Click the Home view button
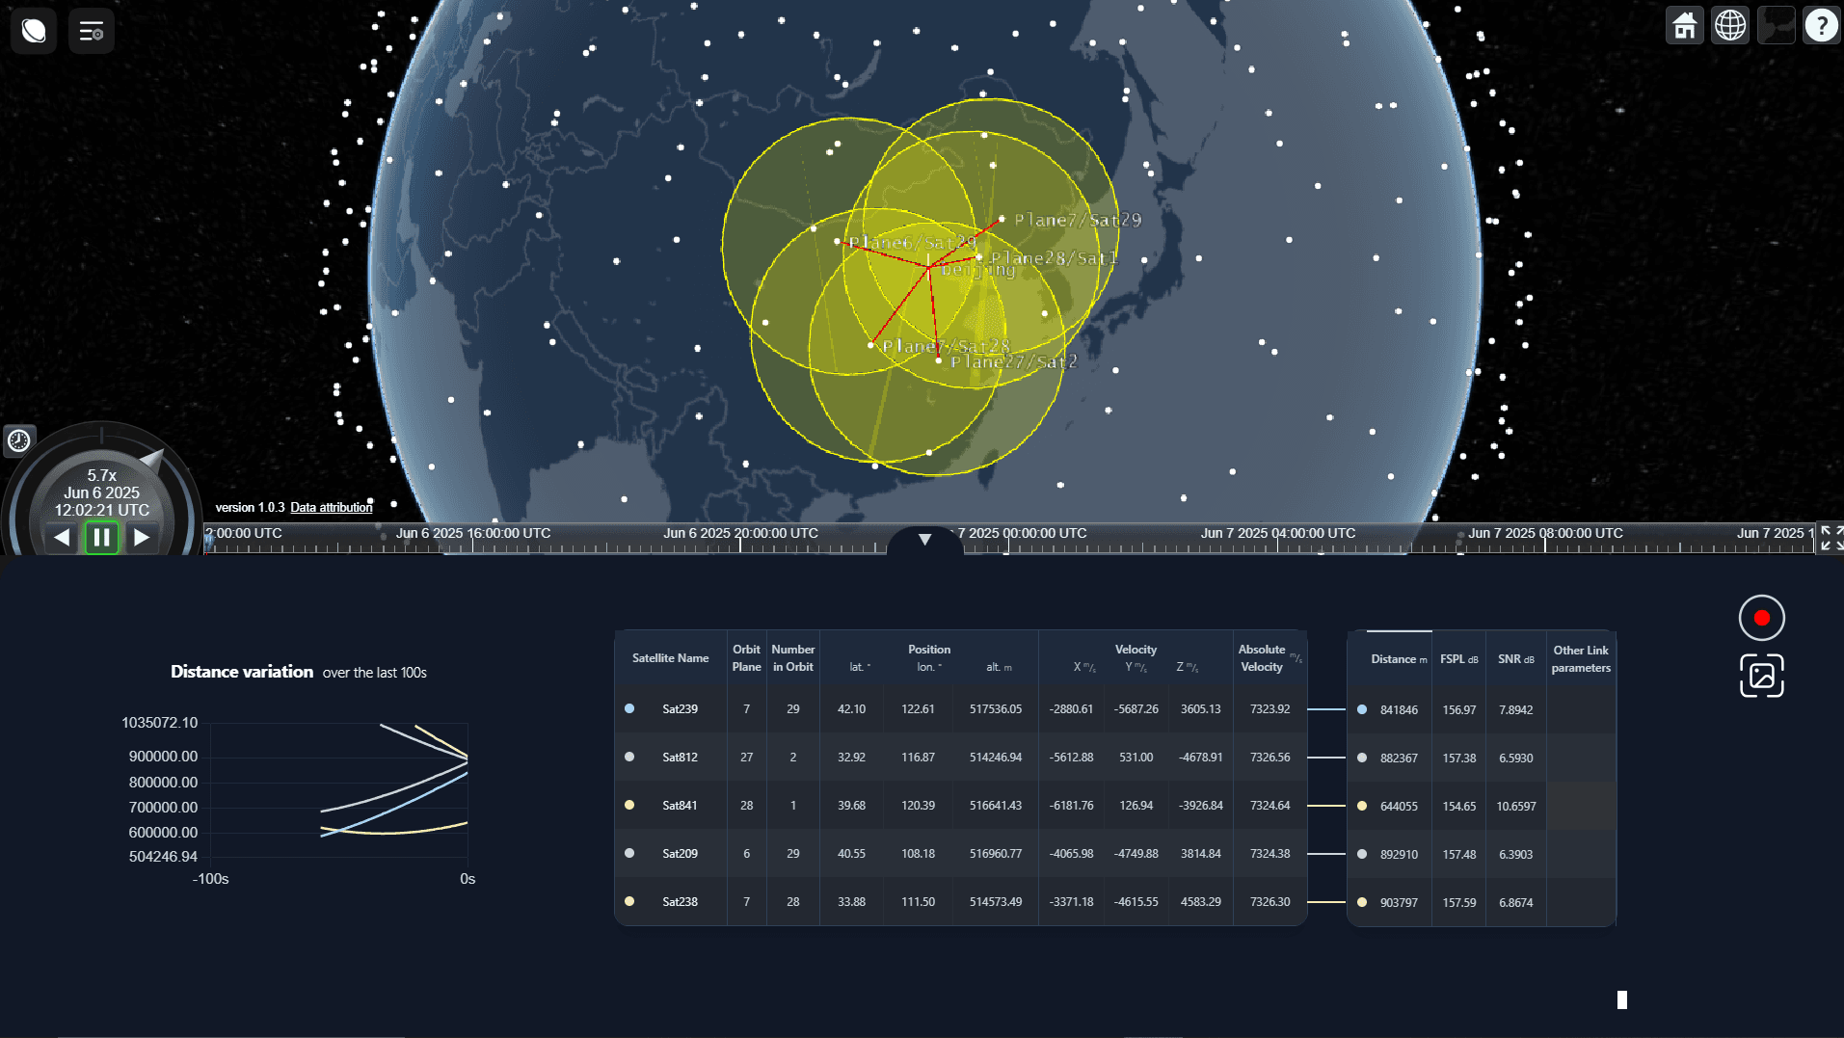This screenshot has height=1038, width=1844. tap(1684, 26)
